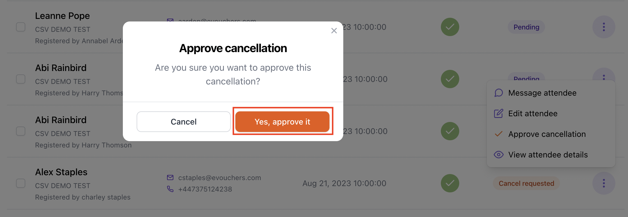The height and width of the screenshot is (217, 628).
Task: Check the checkbox next to Alex Staples
Action: [x=21, y=183]
